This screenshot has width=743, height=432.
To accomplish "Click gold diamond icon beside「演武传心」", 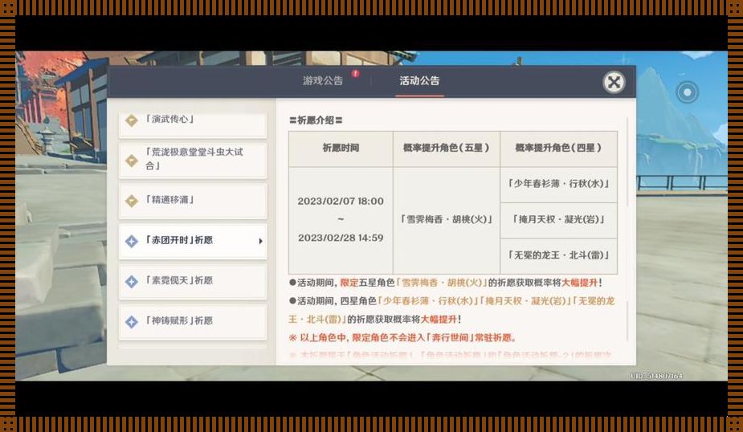I will [x=132, y=120].
